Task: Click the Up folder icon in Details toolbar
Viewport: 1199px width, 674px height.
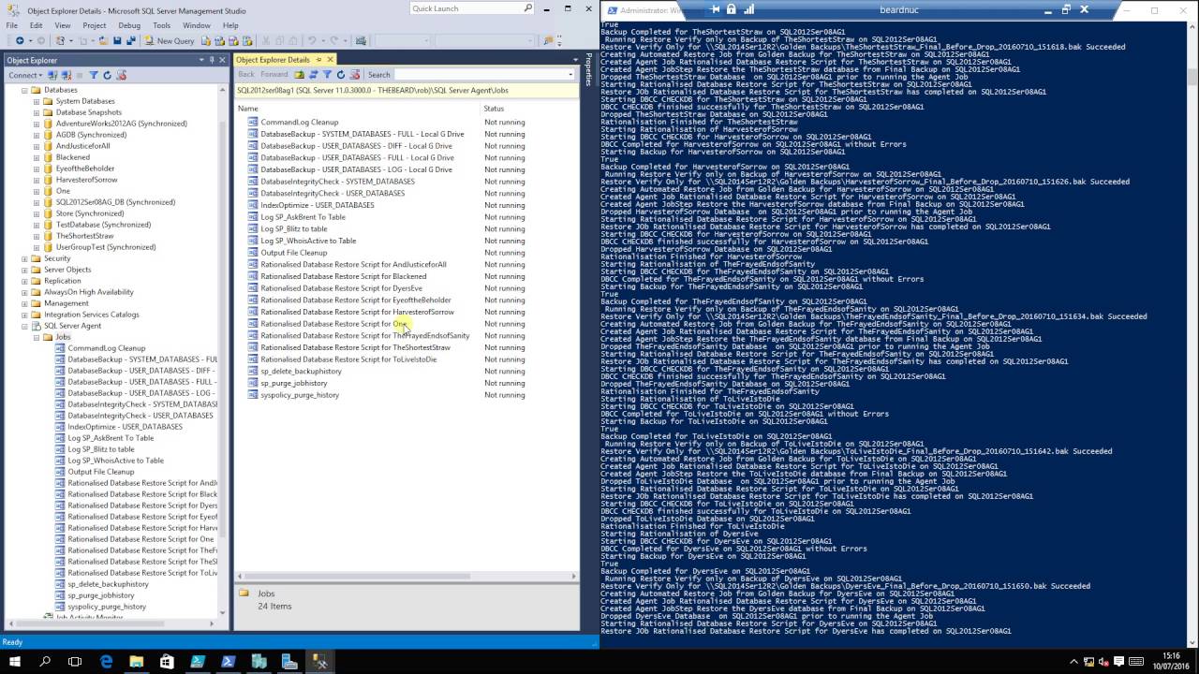Action: point(300,74)
